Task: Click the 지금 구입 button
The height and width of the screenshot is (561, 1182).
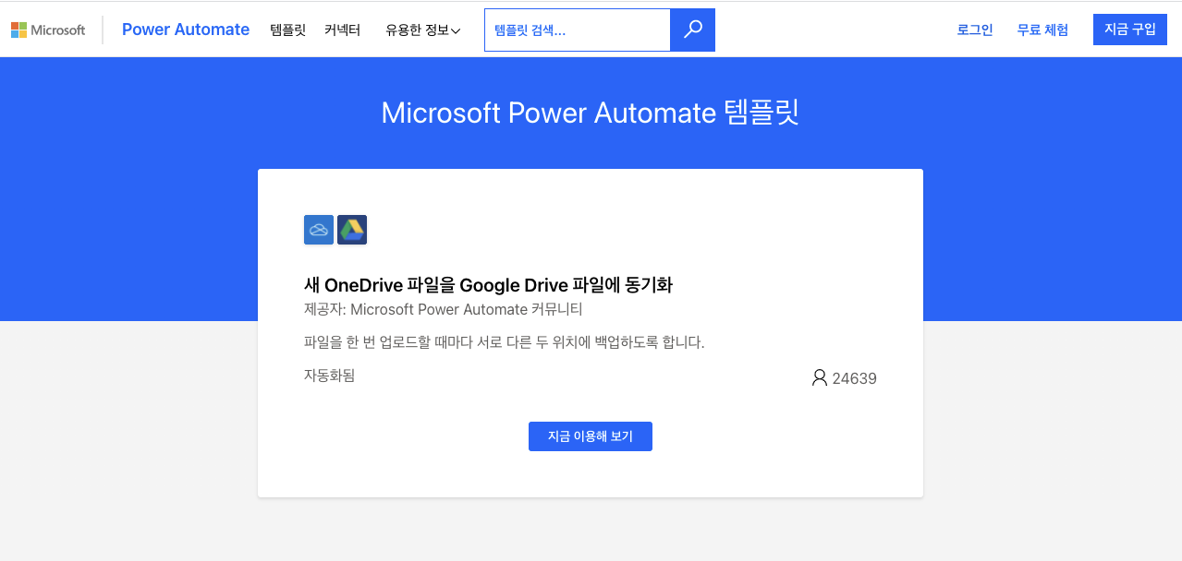Action: pos(1130,30)
